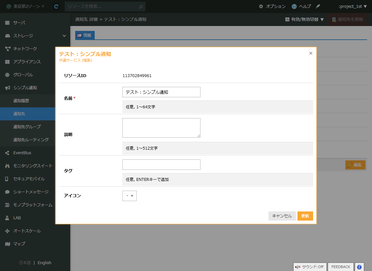Open EventBus in the sidebar
The image size is (372, 271).
click(x=22, y=153)
